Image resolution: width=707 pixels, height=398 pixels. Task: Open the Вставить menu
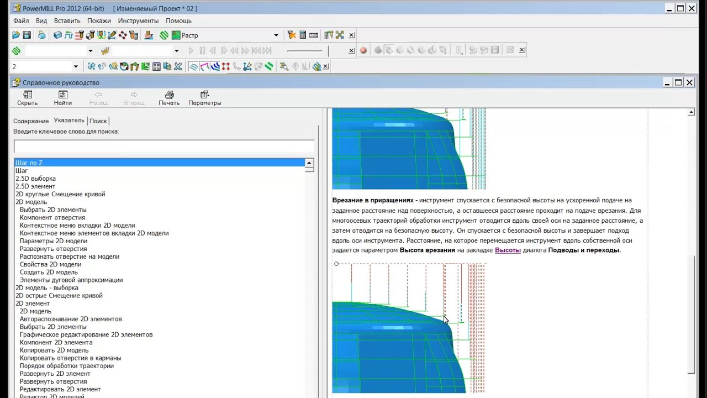(x=67, y=20)
